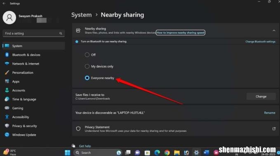Go back with the Settings arrow
This screenshot has height=156, width=280.
(4, 3)
